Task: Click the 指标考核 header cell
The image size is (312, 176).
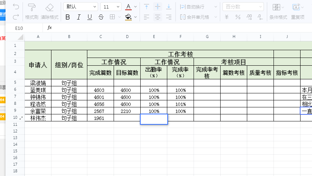Action: 287,72
